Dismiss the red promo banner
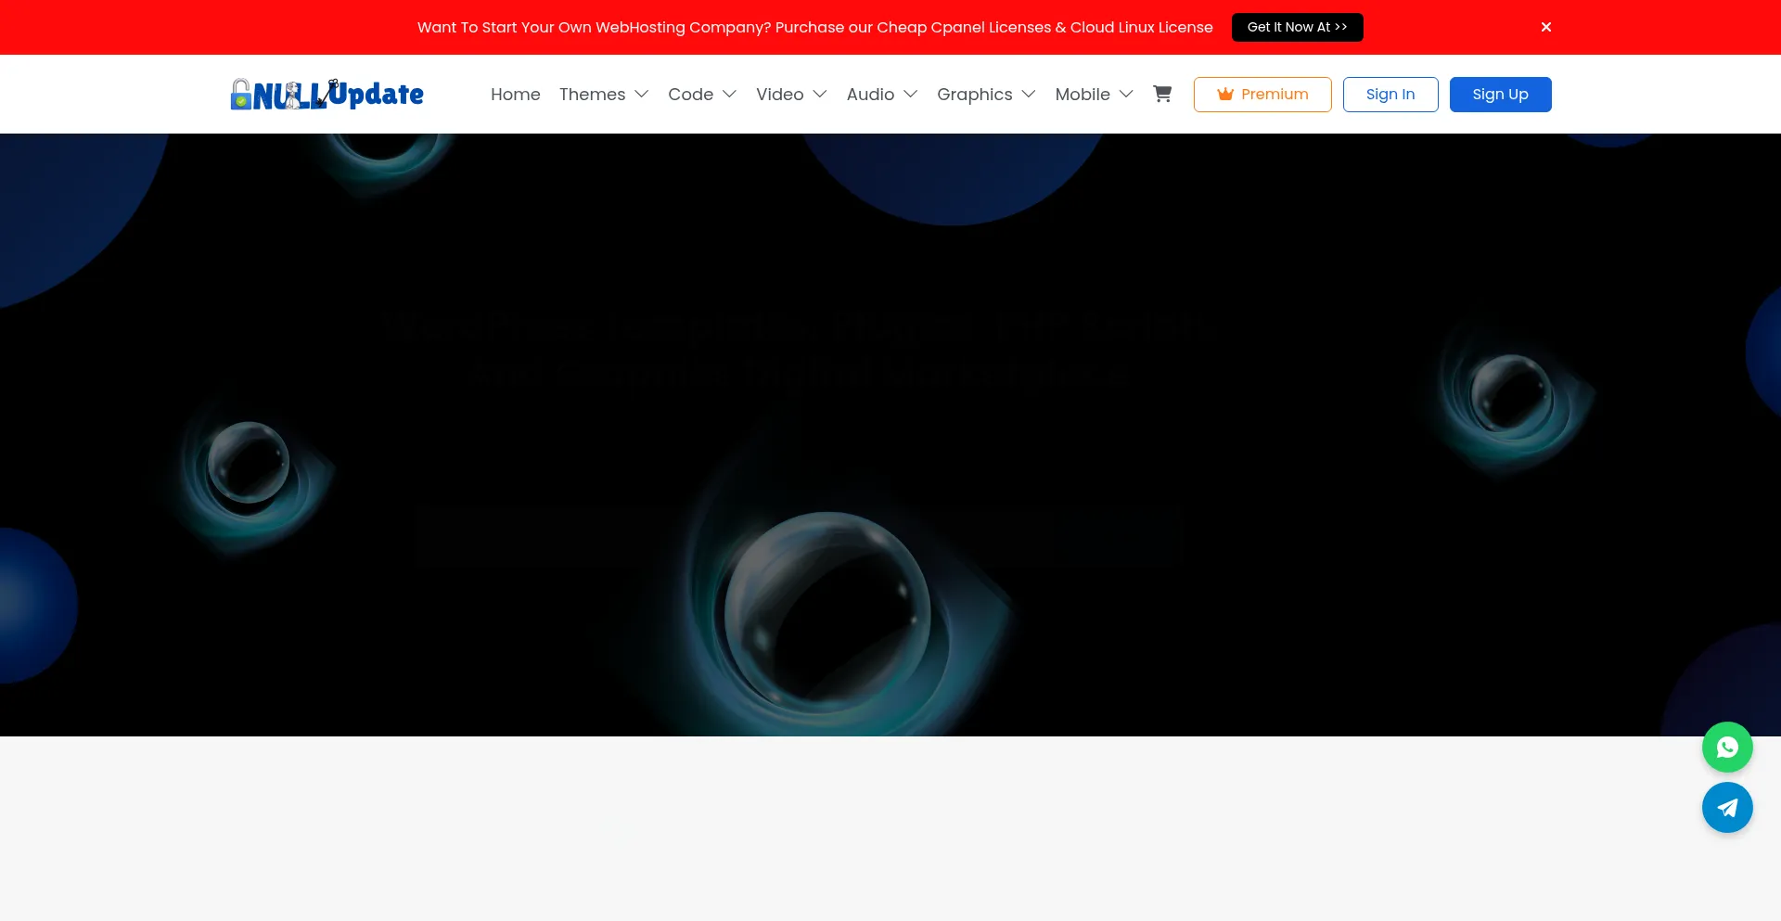This screenshot has width=1781, height=921. point(1545,27)
